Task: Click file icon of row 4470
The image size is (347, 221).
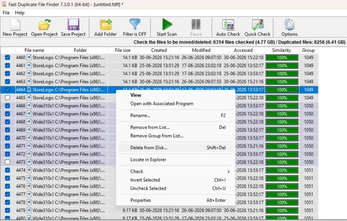Action: (29, 138)
